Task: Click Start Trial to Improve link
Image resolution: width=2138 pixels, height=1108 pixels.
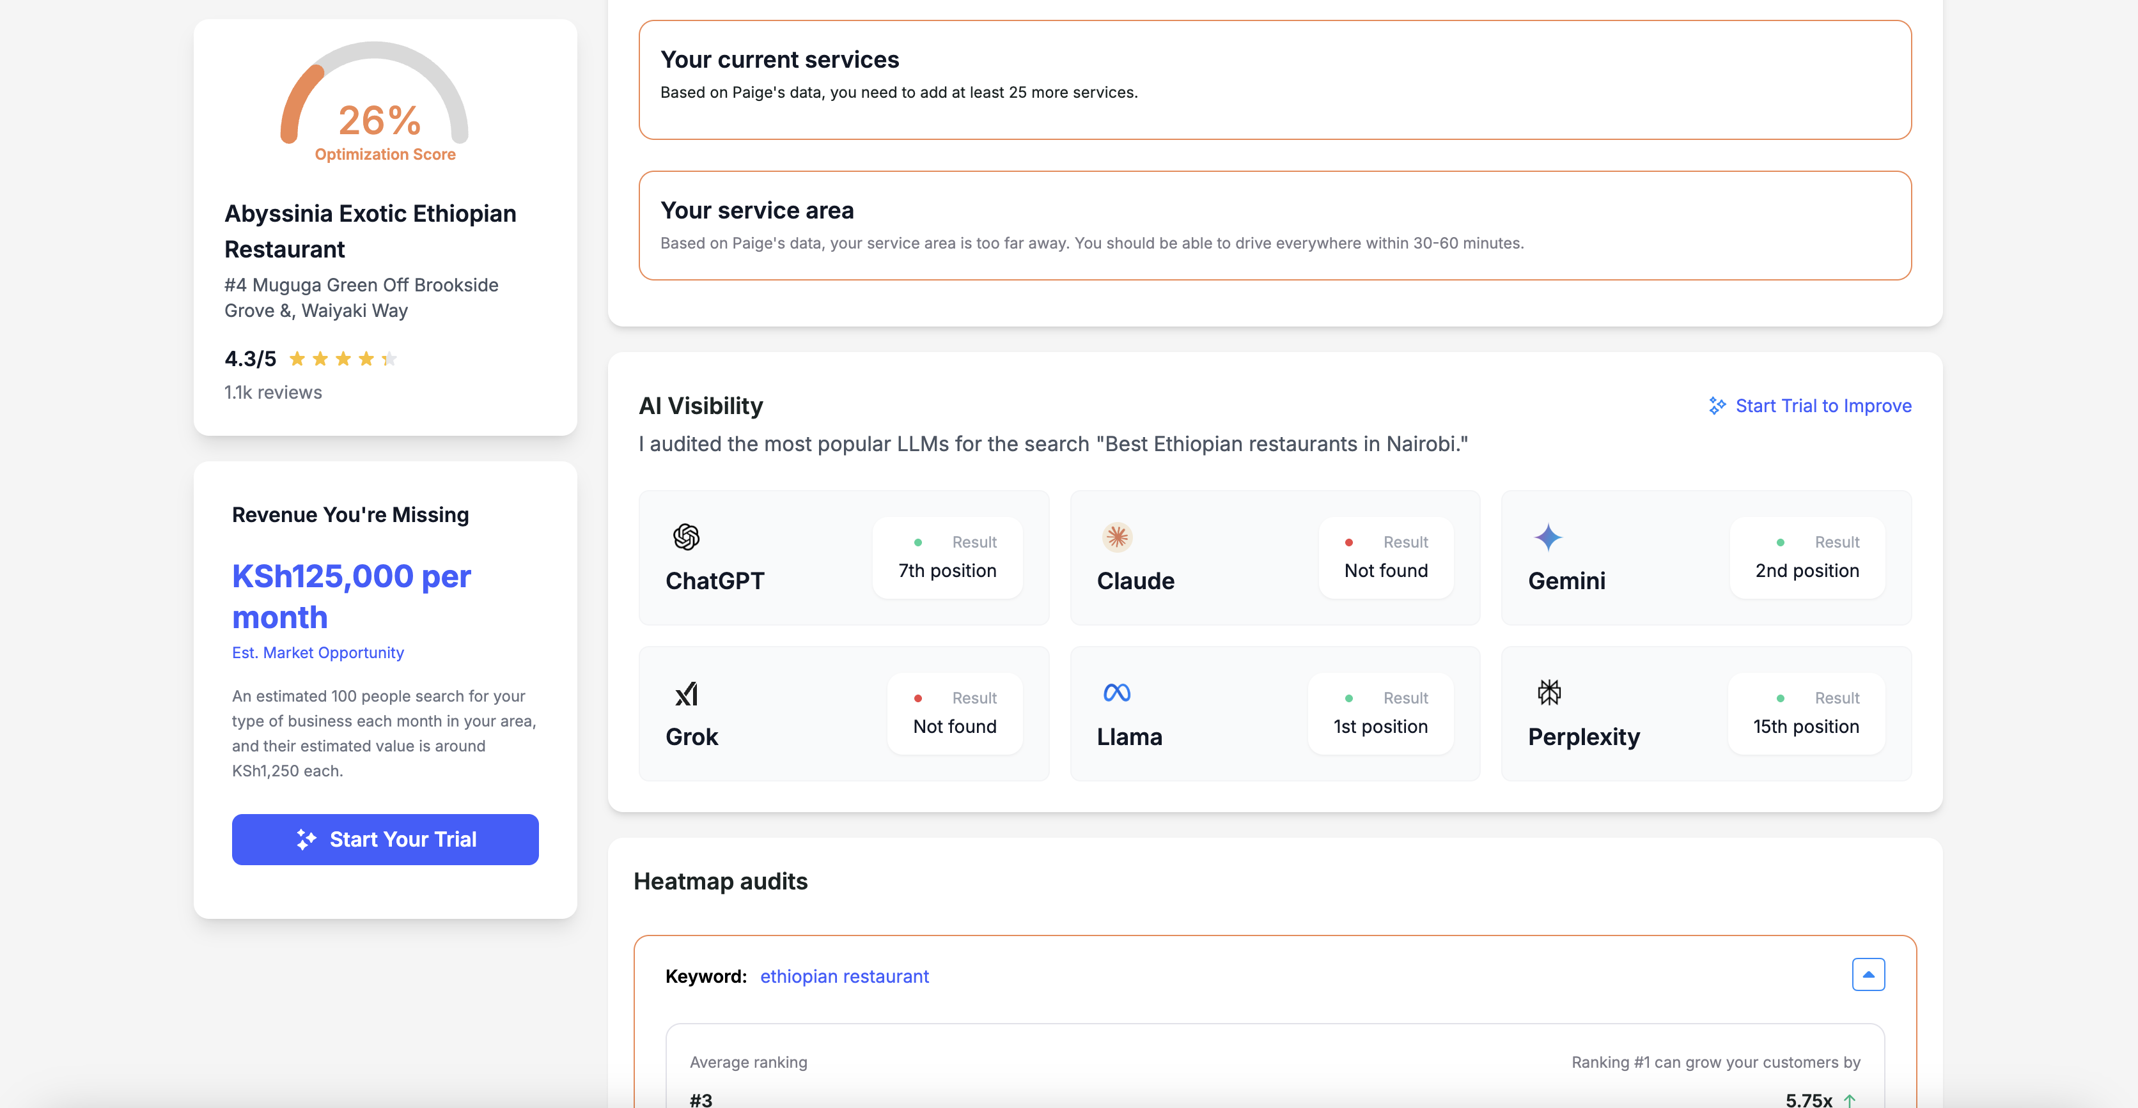Action: tap(1823, 406)
